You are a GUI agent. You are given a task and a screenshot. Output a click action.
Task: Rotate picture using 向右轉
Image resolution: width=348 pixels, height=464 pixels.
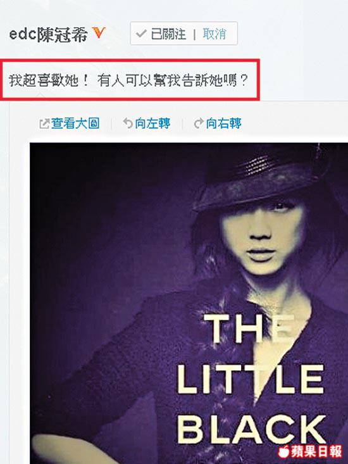pos(223,123)
